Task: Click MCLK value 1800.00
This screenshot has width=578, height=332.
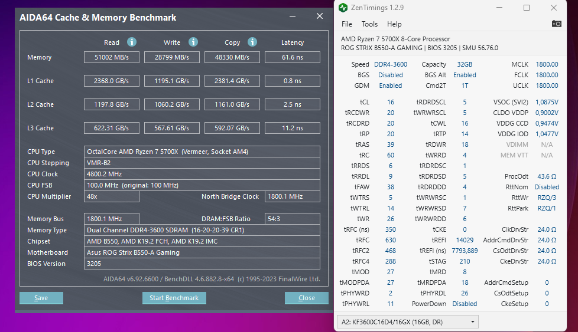Action: (547, 64)
